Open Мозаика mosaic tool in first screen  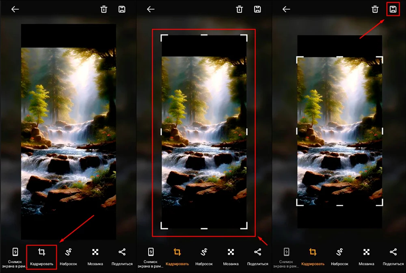(x=95, y=257)
